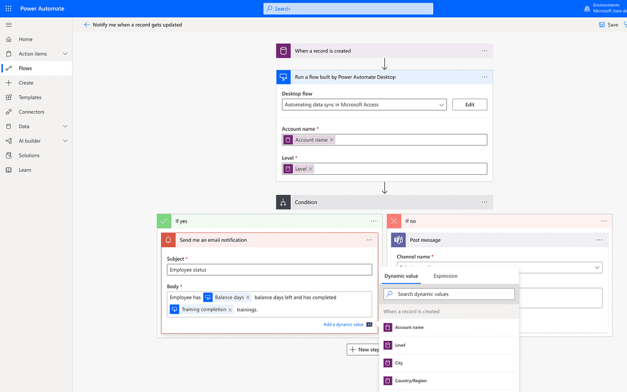Expand the AI builder section

[x=65, y=141]
